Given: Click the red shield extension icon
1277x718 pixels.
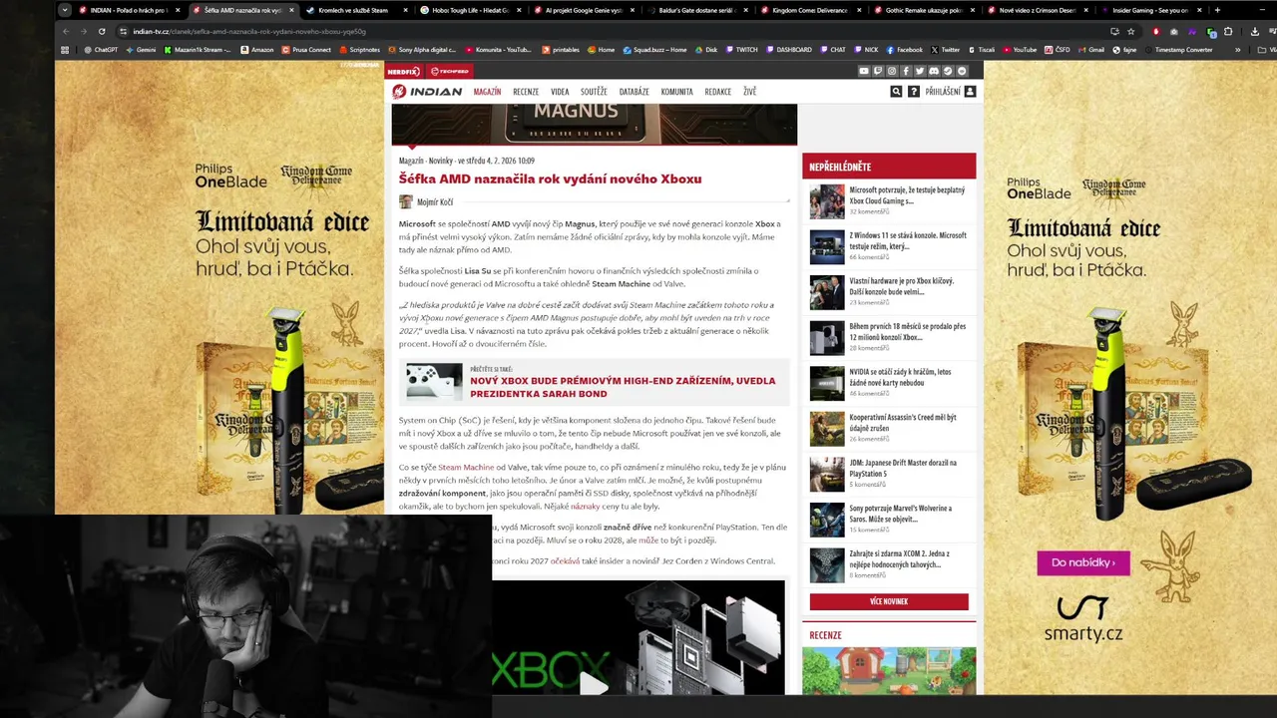Looking at the screenshot, I should coord(1156,31).
